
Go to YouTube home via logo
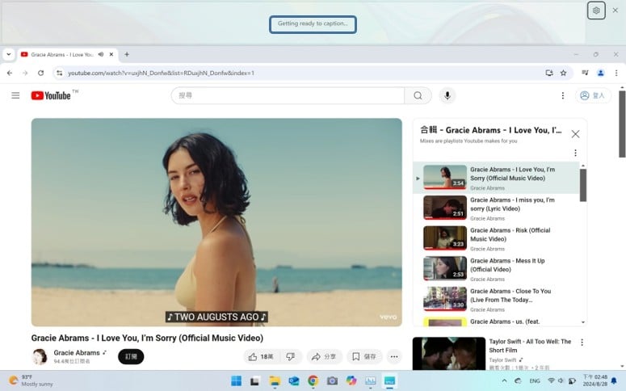point(51,95)
